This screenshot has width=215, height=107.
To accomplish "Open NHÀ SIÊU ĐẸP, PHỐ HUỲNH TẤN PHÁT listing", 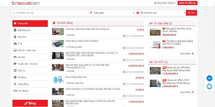I will (x=92, y=54).
